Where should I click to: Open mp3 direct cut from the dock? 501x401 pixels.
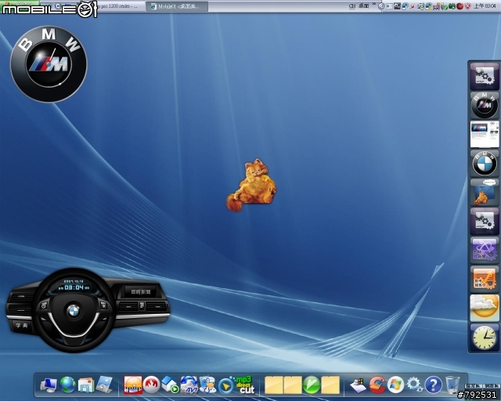pyautogui.click(x=245, y=385)
